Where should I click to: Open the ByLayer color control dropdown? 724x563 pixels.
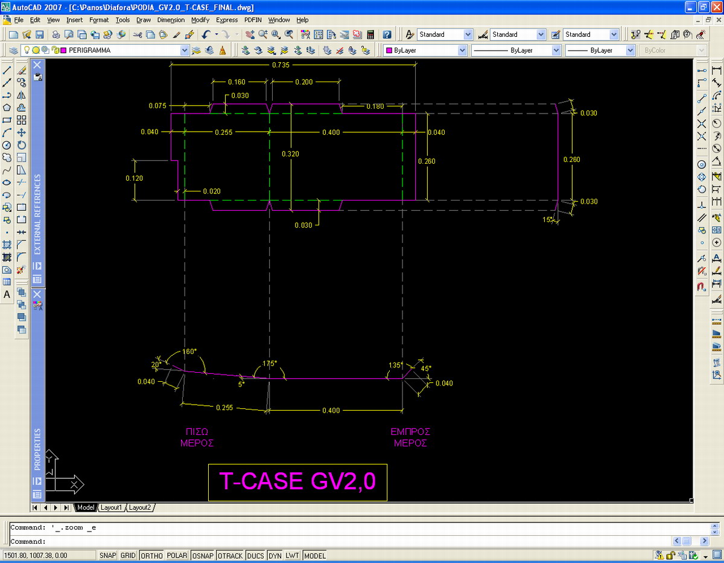point(462,50)
